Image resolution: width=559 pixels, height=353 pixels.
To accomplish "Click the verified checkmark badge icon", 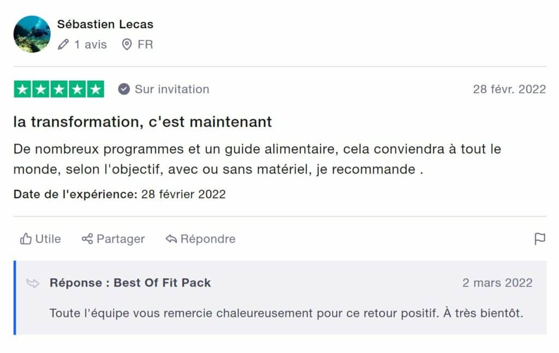I will (124, 89).
